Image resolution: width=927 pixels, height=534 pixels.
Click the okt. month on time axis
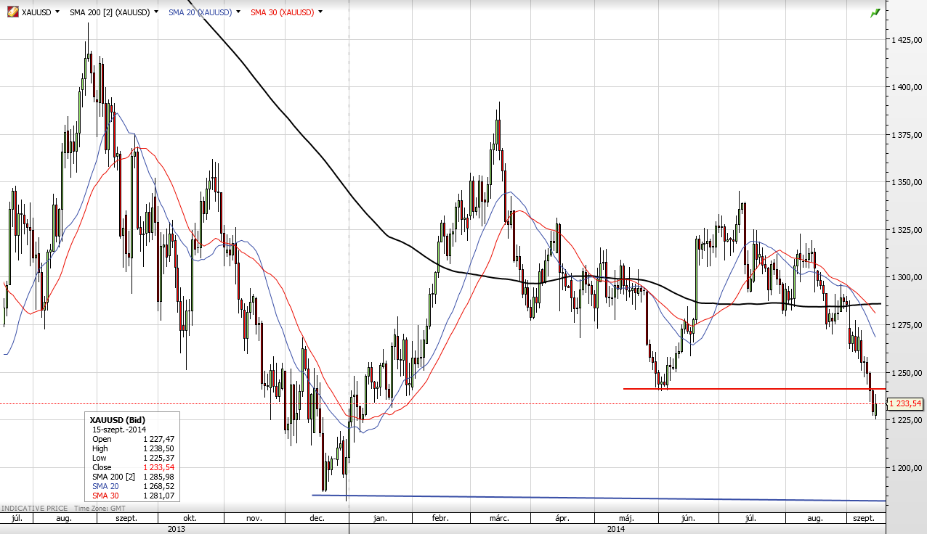[x=190, y=519]
